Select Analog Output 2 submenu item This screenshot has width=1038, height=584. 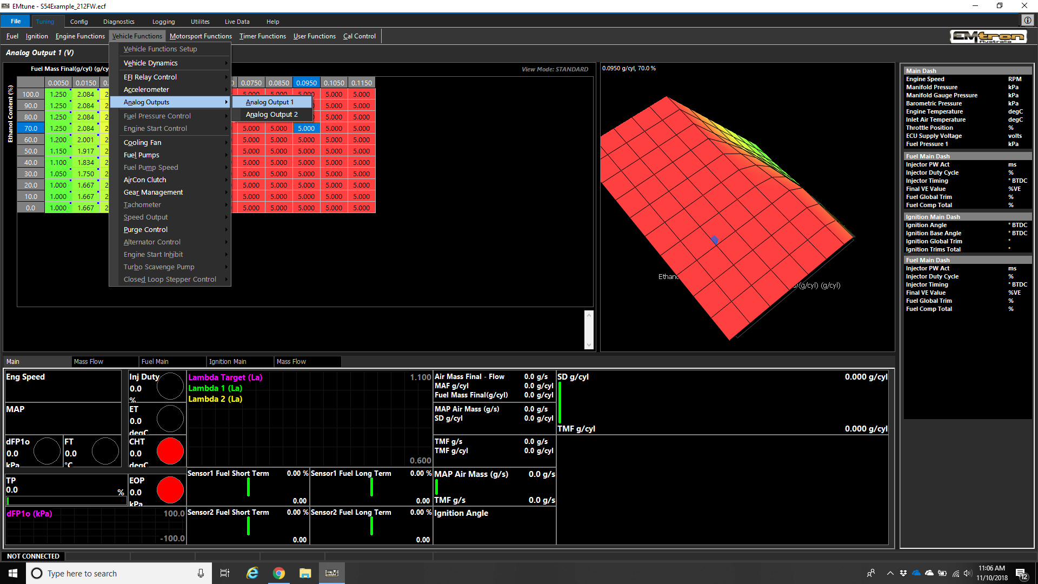[x=272, y=115]
